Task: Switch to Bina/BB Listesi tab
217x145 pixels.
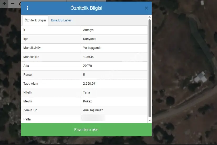Action: pyautogui.click(x=62, y=20)
